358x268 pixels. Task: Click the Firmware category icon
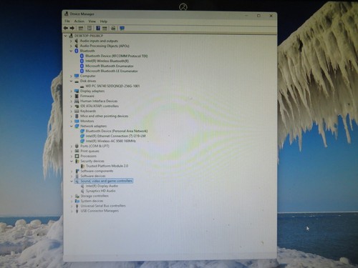point(77,96)
